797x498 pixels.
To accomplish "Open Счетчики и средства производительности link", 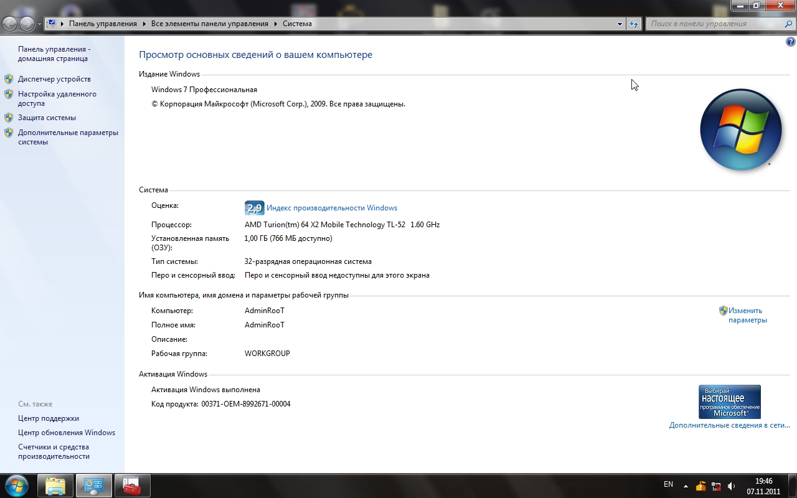I will point(54,451).
